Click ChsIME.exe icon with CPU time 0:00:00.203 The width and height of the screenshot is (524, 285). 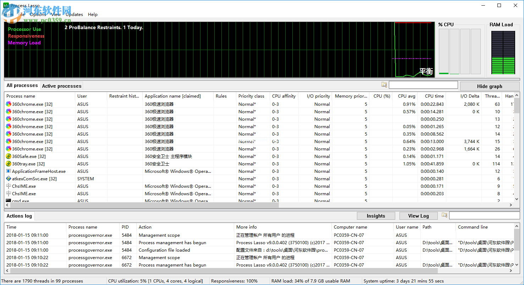9,193
